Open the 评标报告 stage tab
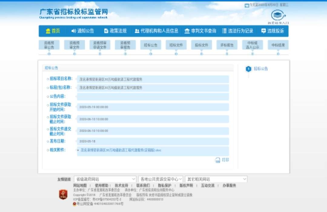The image size is (327, 212). (x=227, y=45)
